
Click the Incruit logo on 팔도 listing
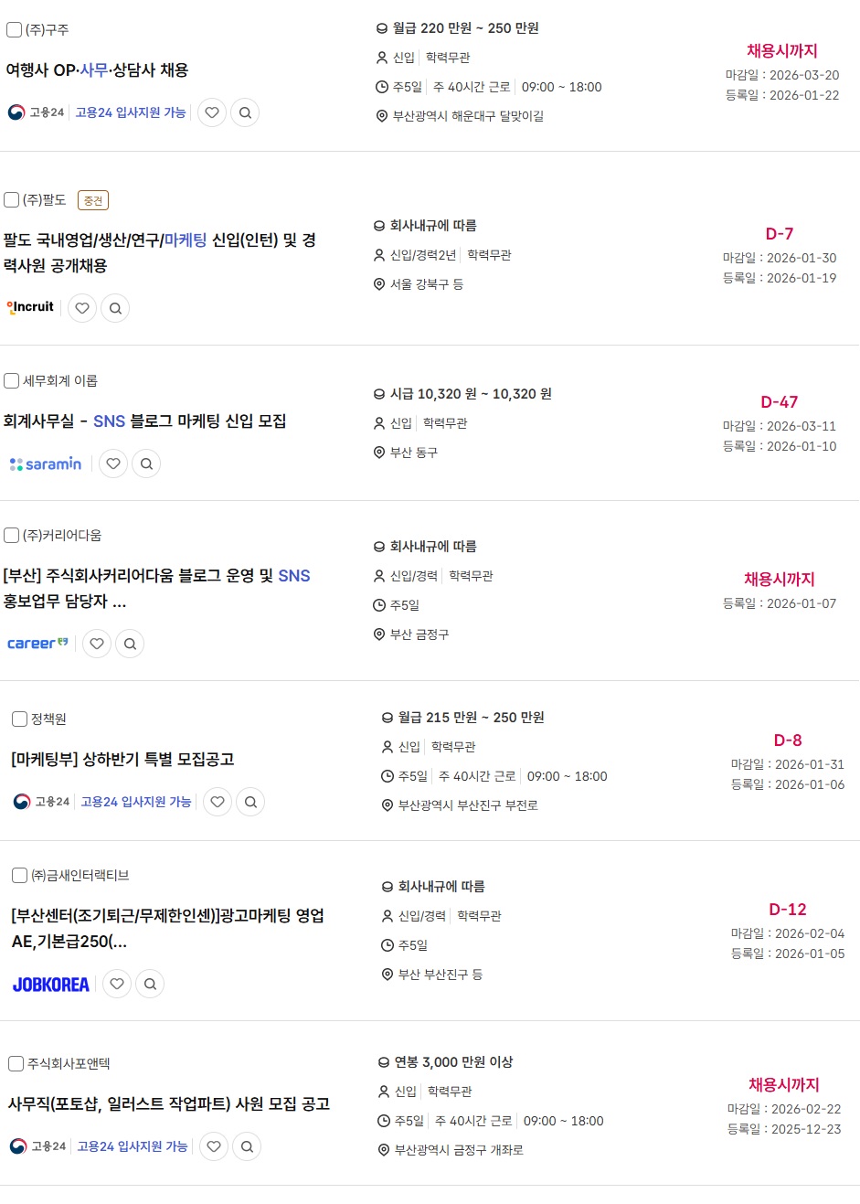pyautogui.click(x=31, y=307)
